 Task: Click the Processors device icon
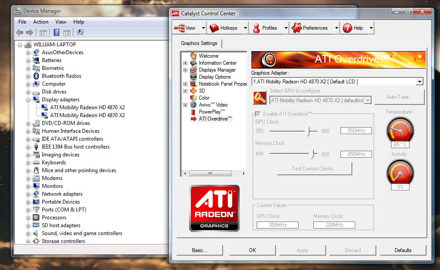coord(36,218)
